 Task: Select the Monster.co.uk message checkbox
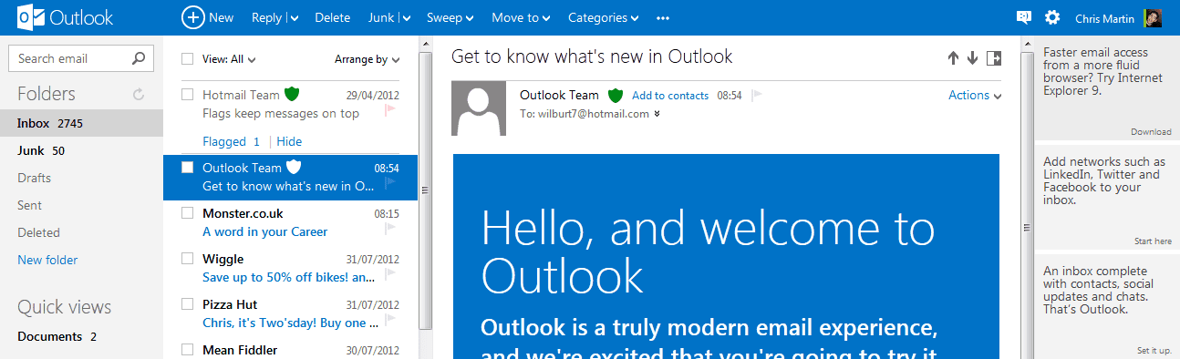click(x=187, y=213)
